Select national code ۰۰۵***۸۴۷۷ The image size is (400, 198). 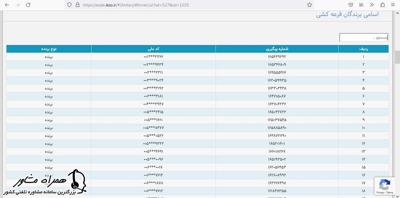click(x=153, y=128)
